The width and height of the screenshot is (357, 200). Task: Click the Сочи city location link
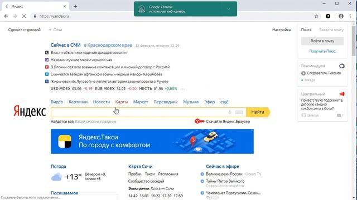57,29
